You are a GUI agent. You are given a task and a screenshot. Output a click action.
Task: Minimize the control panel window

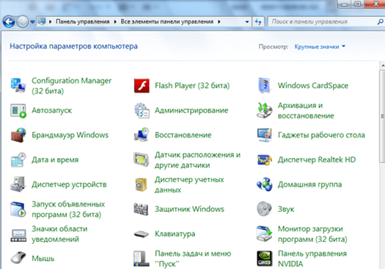(345, 4)
